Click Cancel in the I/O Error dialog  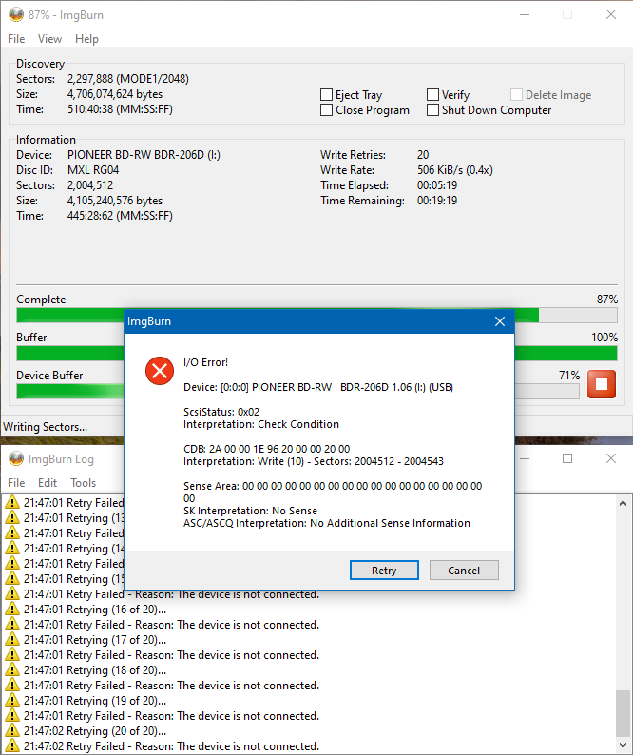pyautogui.click(x=464, y=571)
